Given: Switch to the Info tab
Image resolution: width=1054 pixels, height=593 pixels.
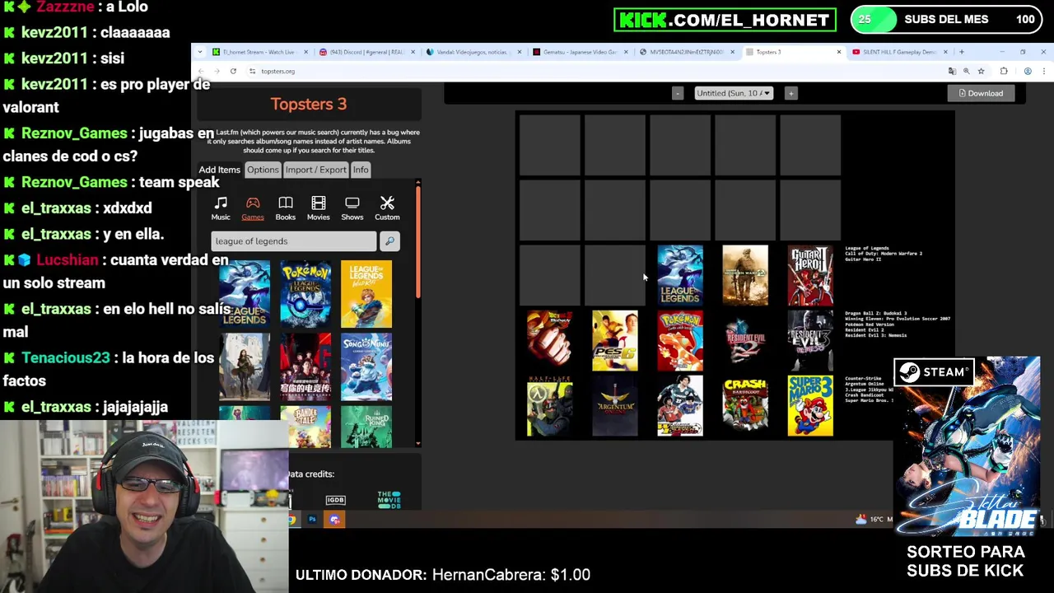Looking at the screenshot, I should coord(361,170).
